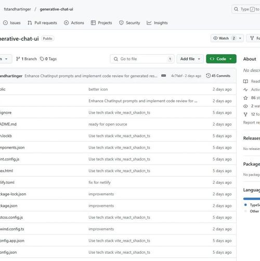Click the TypeScript blue language dot
Screen dimensions: 260x261
[245, 205]
